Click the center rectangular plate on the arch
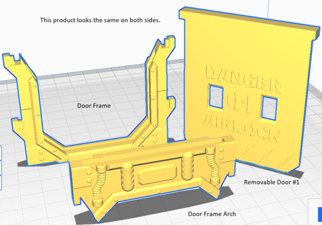322x225 pixels. point(156,175)
